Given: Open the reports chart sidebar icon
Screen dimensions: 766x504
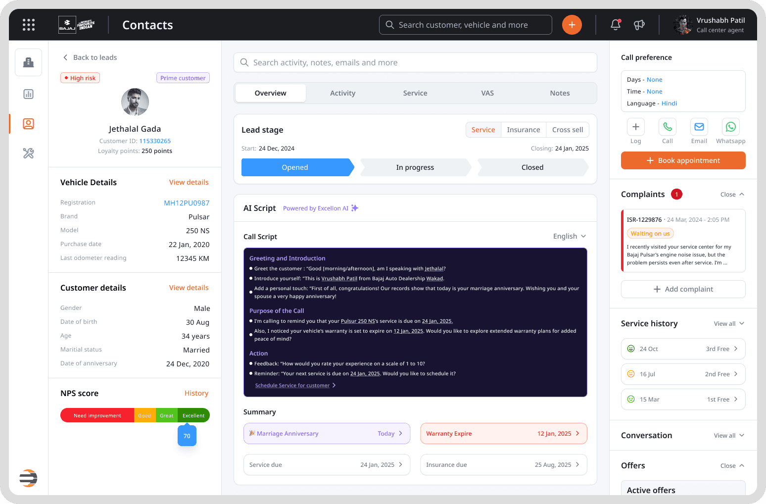Looking at the screenshot, I should [29, 94].
